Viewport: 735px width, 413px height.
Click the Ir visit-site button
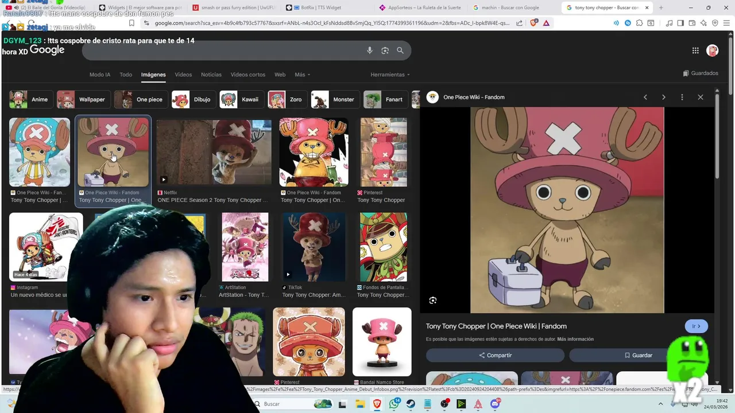pos(696,326)
